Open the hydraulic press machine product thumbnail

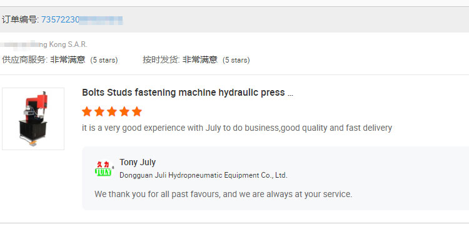click(33, 119)
